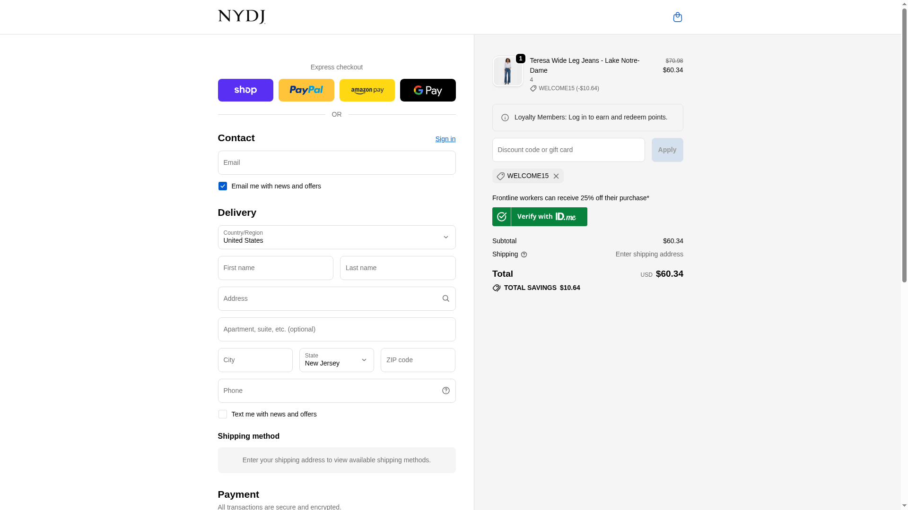Click the NYDJ logo
The width and height of the screenshot is (908, 510).
(x=241, y=17)
